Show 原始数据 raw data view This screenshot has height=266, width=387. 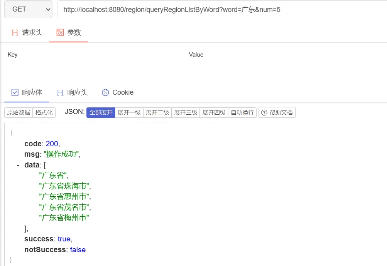[19, 112]
